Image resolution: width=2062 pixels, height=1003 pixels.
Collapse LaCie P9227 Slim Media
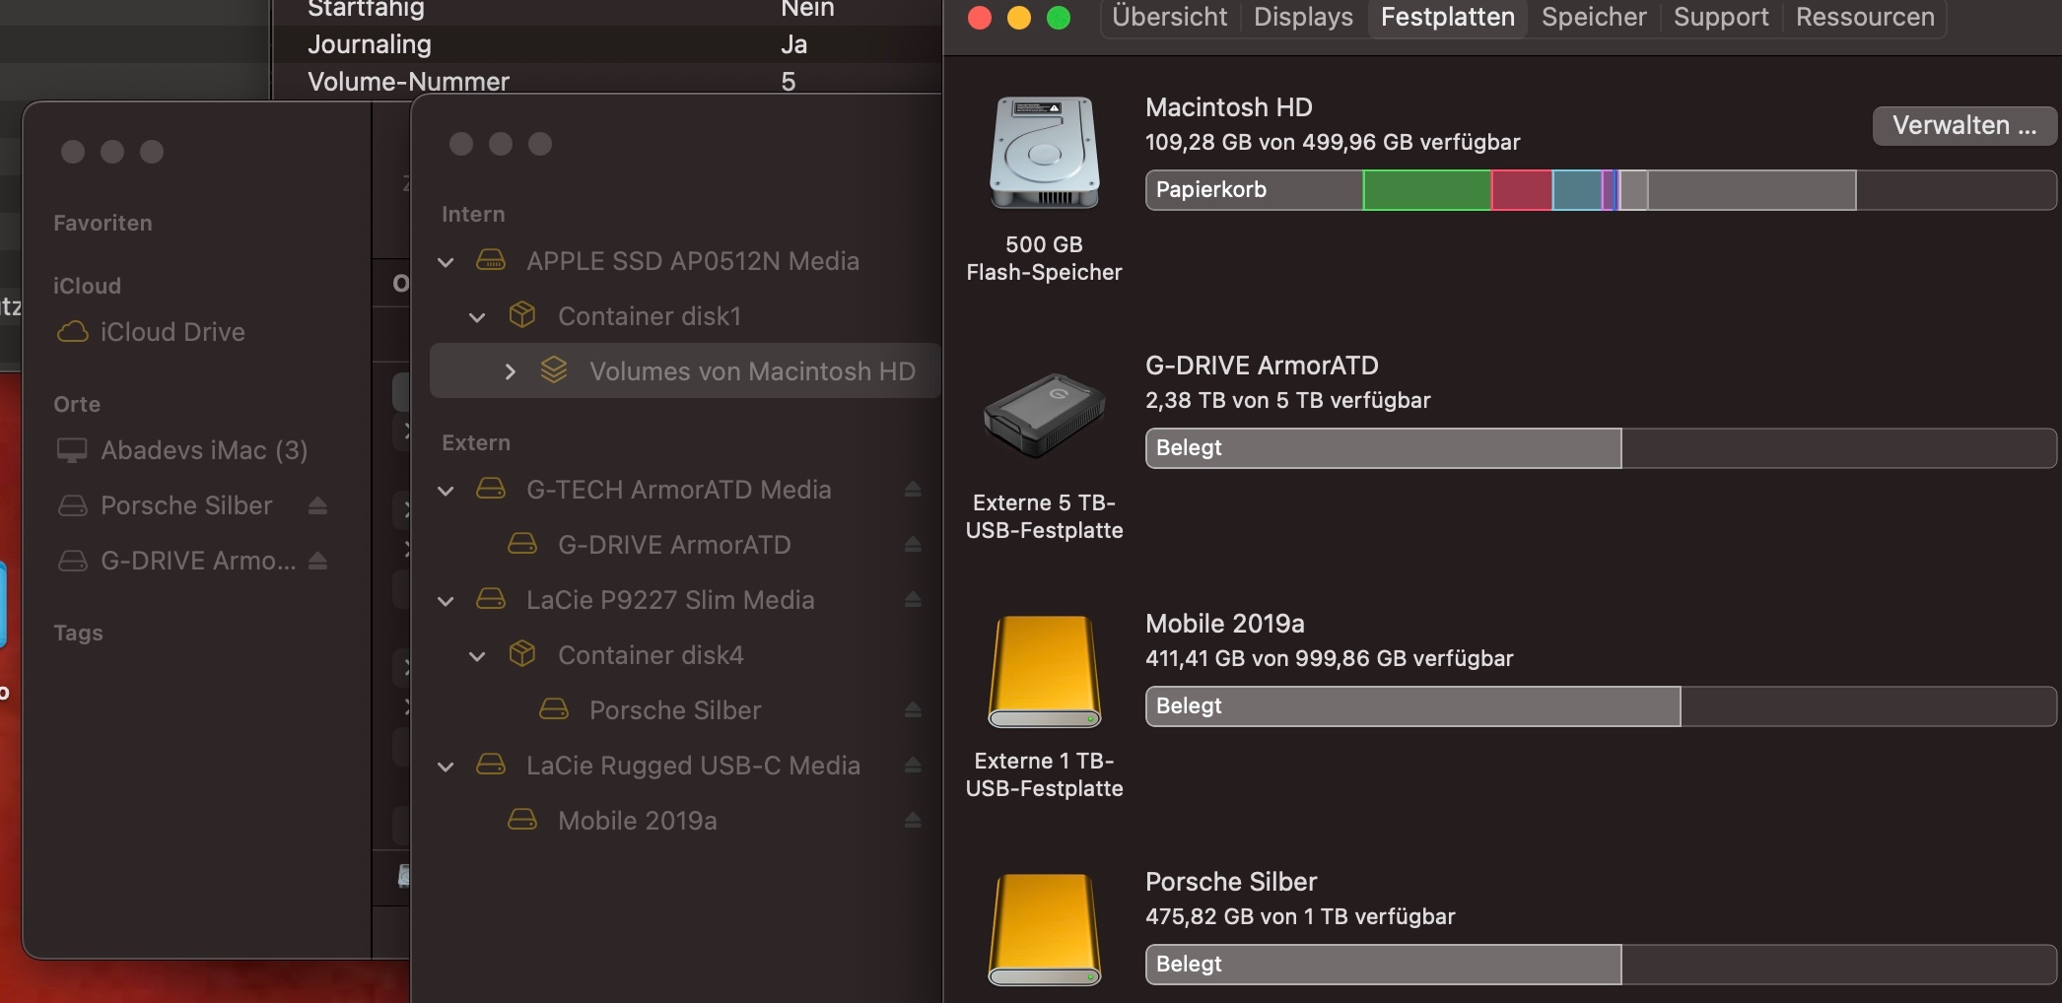click(447, 601)
